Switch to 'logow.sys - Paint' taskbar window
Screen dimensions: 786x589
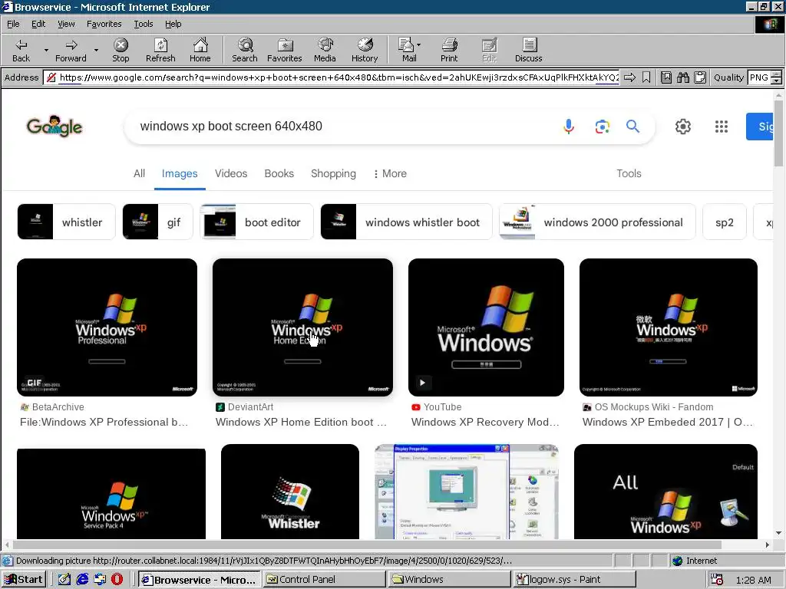pyautogui.click(x=574, y=580)
